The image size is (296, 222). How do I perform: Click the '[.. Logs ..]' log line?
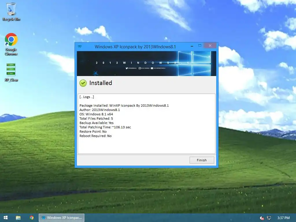[x=87, y=97]
